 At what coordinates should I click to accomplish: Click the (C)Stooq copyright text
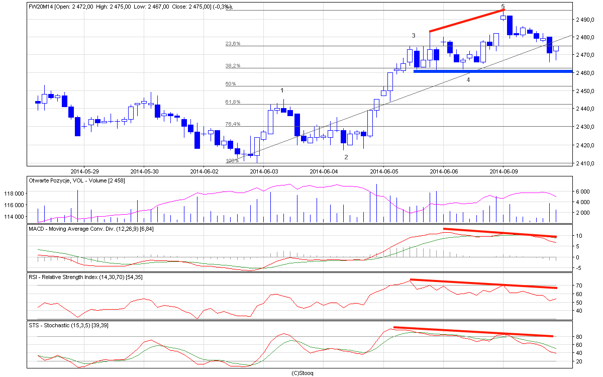point(303,373)
